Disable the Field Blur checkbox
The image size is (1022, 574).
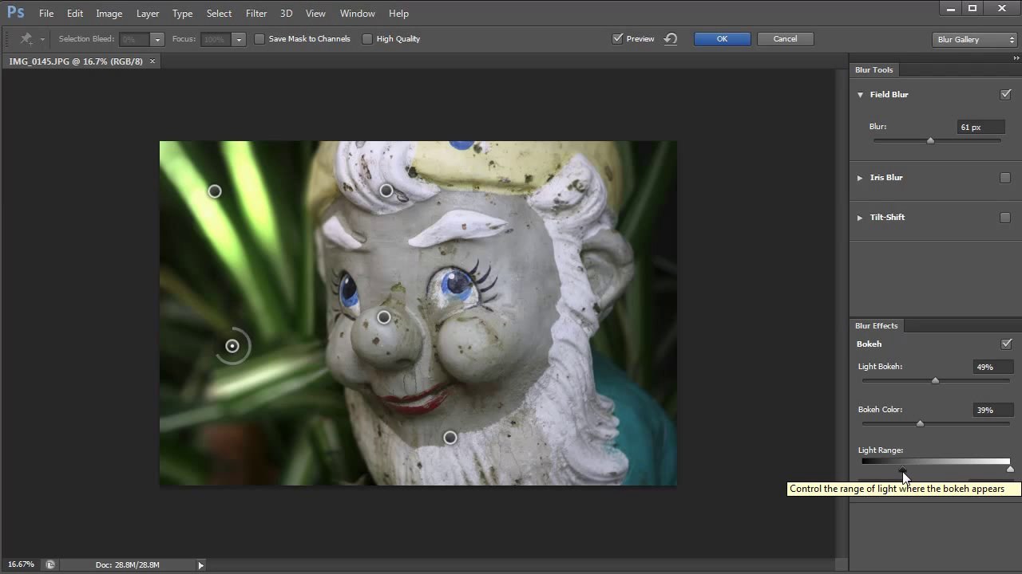coord(1006,94)
